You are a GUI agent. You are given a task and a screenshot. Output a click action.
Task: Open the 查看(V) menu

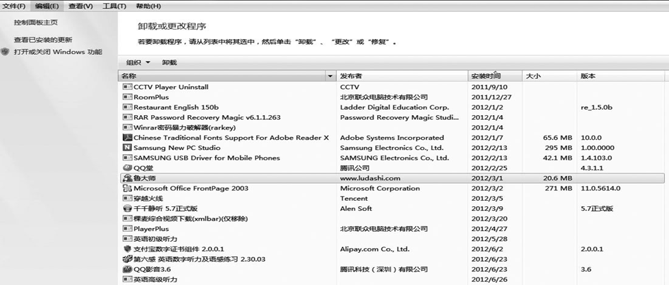click(x=80, y=6)
